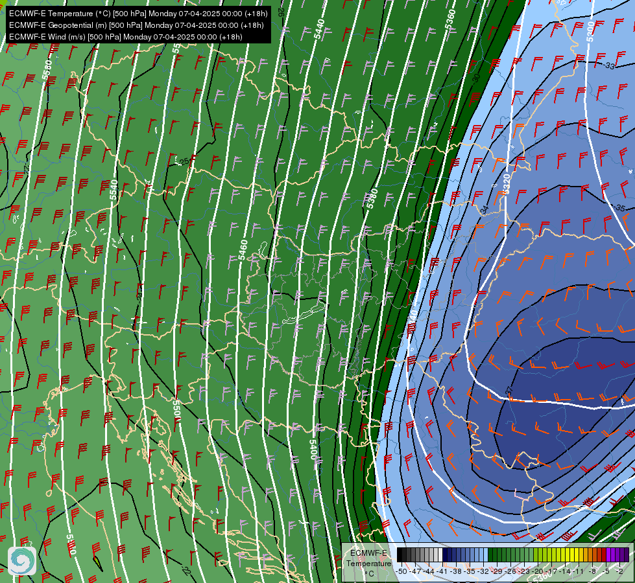This screenshot has height=583, width=635.
Task: Click the -17 legend scale value
Action: pos(551,572)
